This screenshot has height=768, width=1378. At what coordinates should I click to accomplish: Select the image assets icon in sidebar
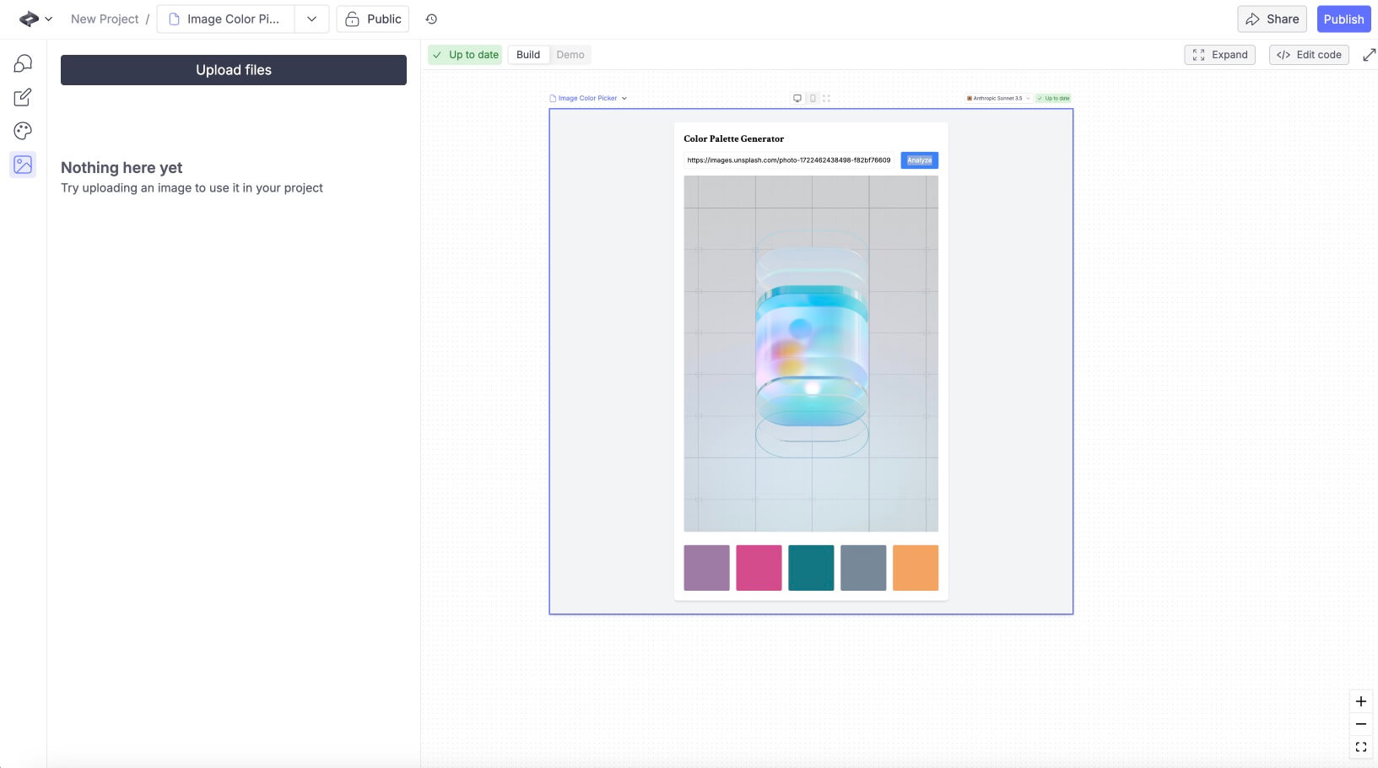[23, 165]
